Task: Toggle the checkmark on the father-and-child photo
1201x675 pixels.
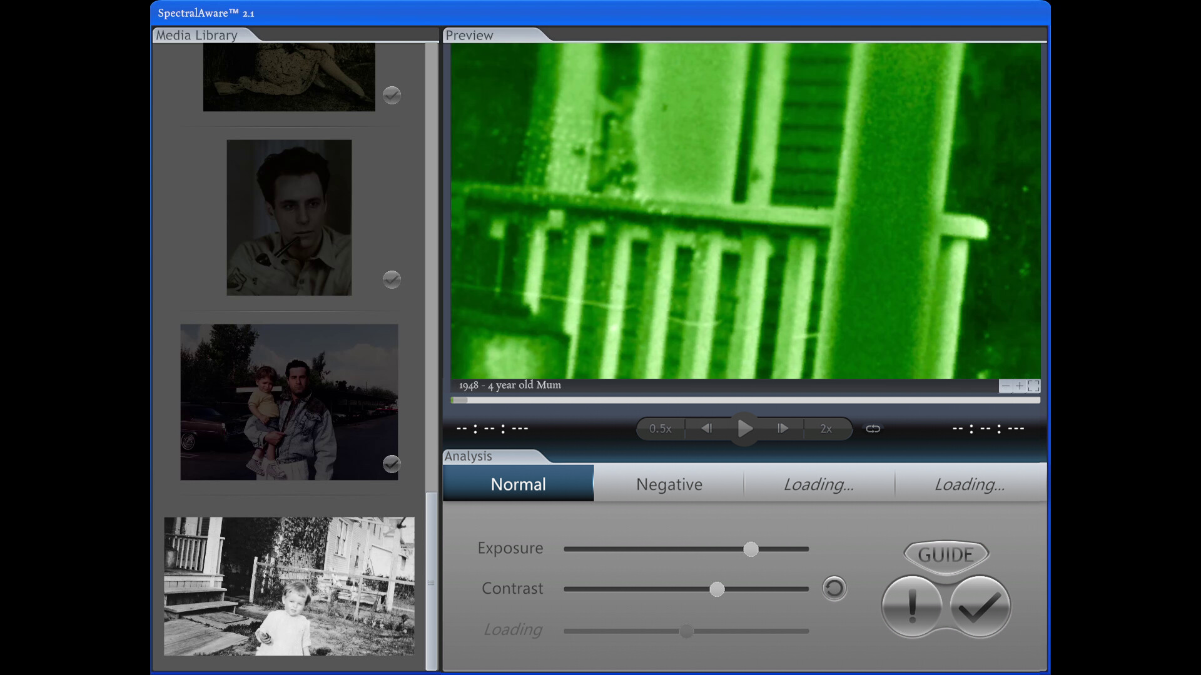Action: coord(392,464)
